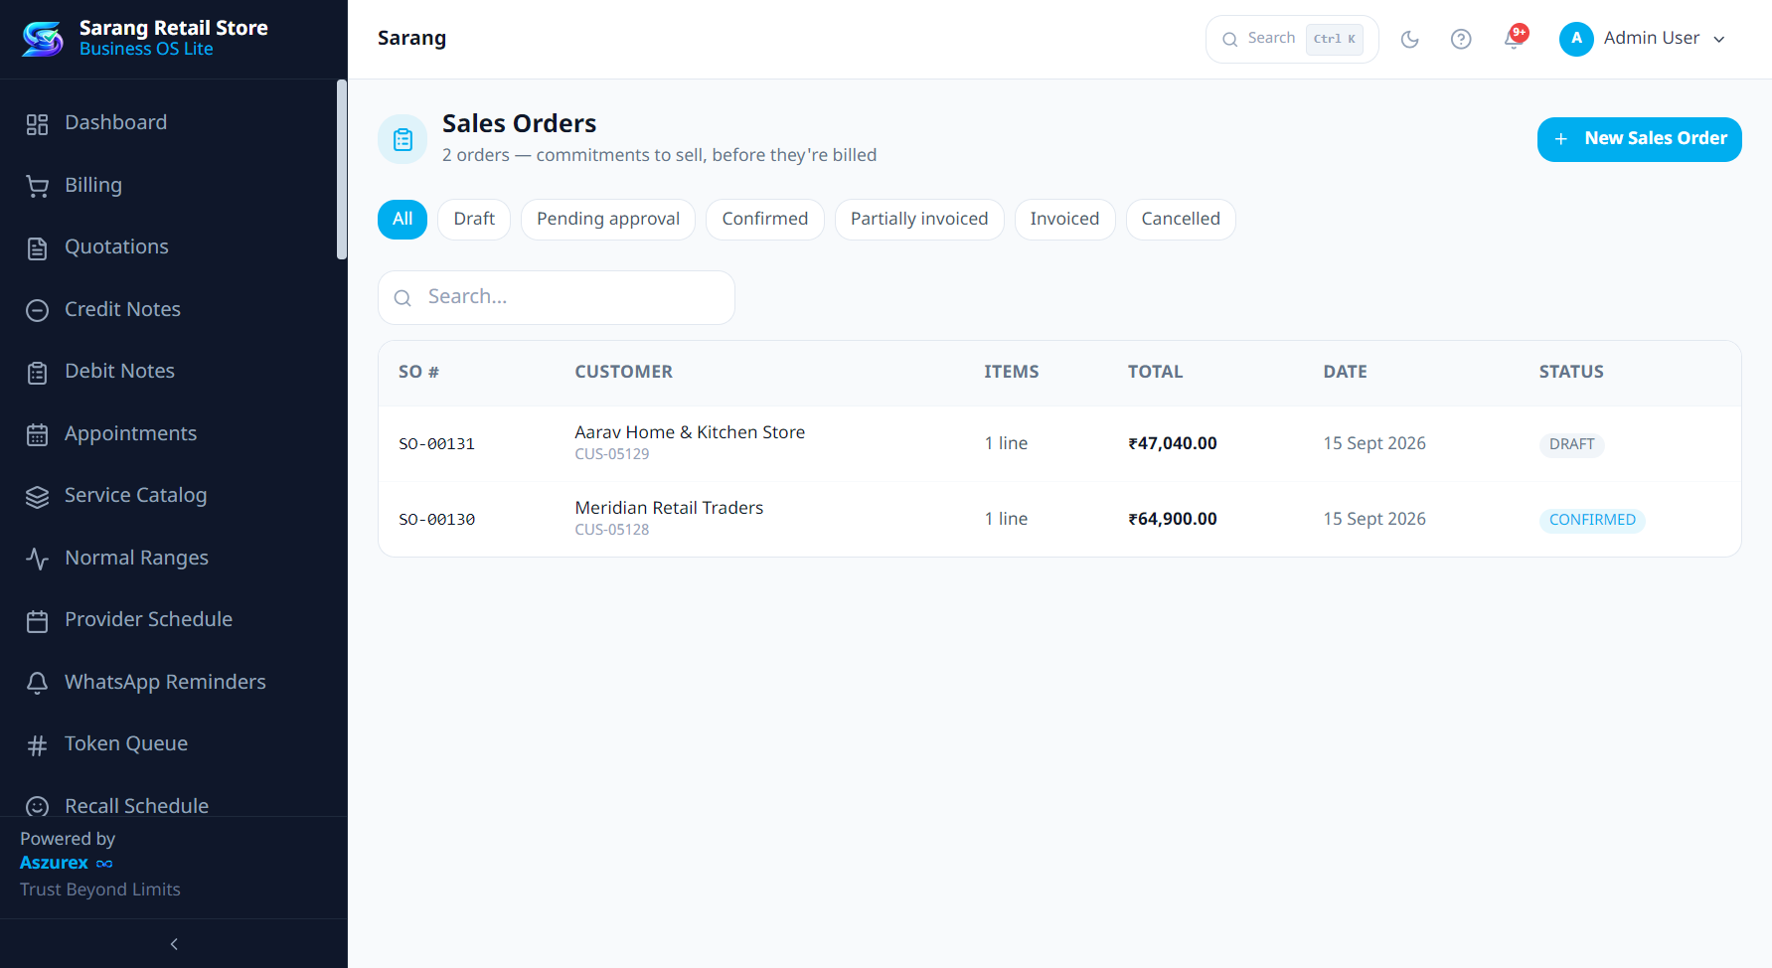
Task: Click the Service Catalog layers icon
Action: pos(37,497)
